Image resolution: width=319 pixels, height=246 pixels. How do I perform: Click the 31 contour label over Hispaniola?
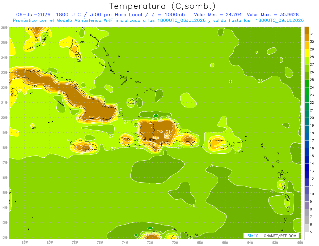pyautogui.click(x=168, y=132)
